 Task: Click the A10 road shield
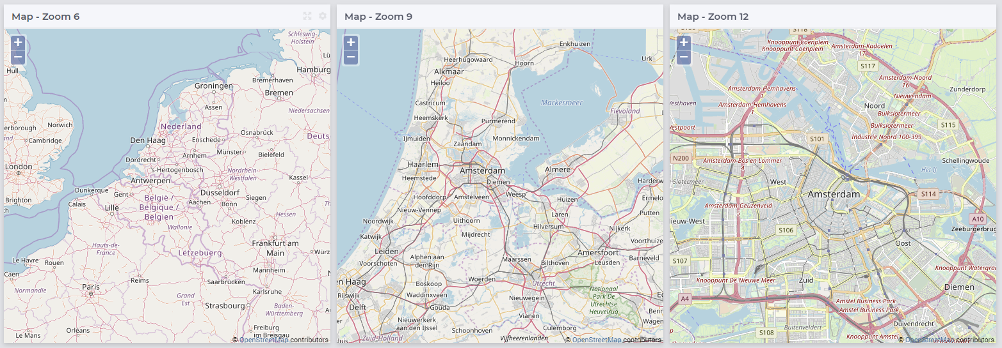point(978,219)
